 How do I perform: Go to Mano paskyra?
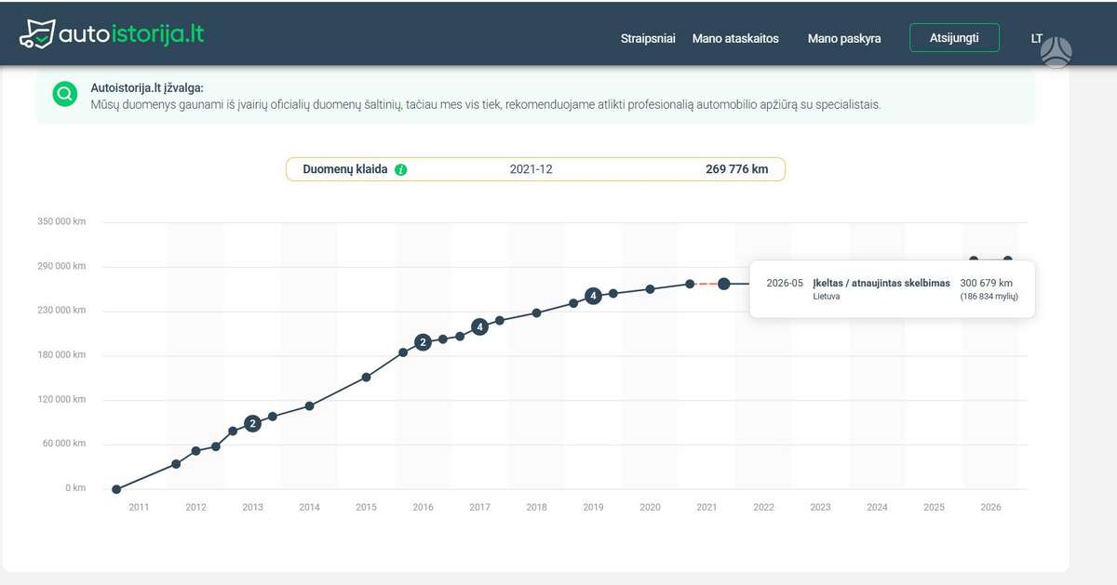[x=844, y=39]
